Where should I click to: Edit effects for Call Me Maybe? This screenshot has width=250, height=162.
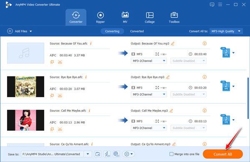52,129
